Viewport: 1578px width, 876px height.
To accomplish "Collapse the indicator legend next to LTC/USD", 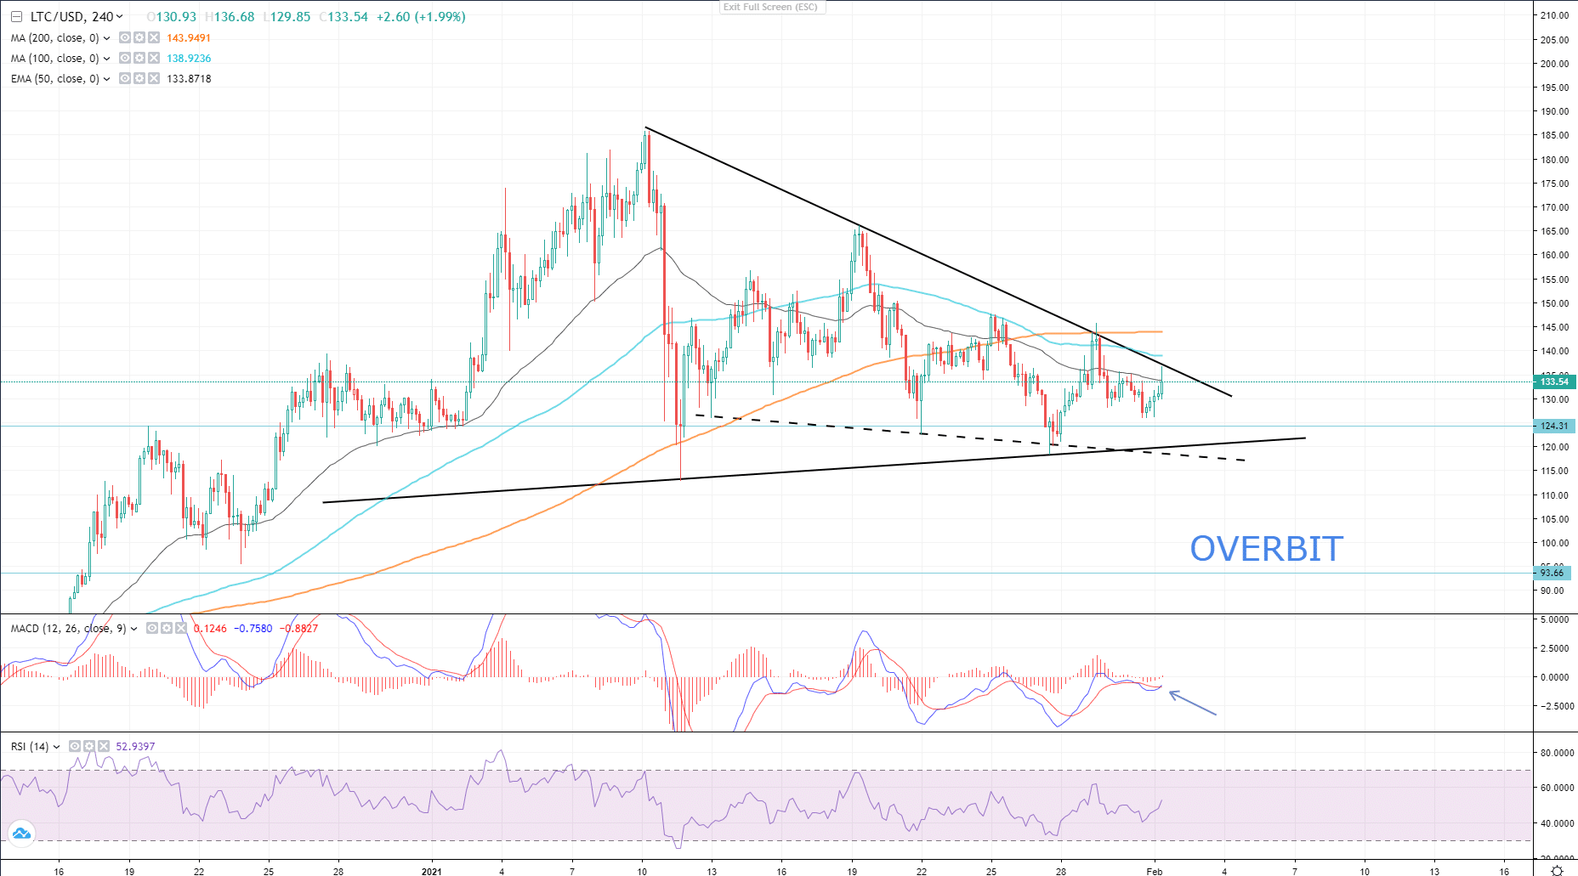I will pos(16,17).
